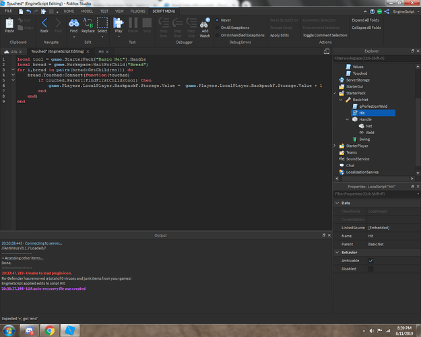Switch to the PLUGINS ribbon tab
The height and width of the screenshot is (337, 421).
pyautogui.click(x=137, y=11)
